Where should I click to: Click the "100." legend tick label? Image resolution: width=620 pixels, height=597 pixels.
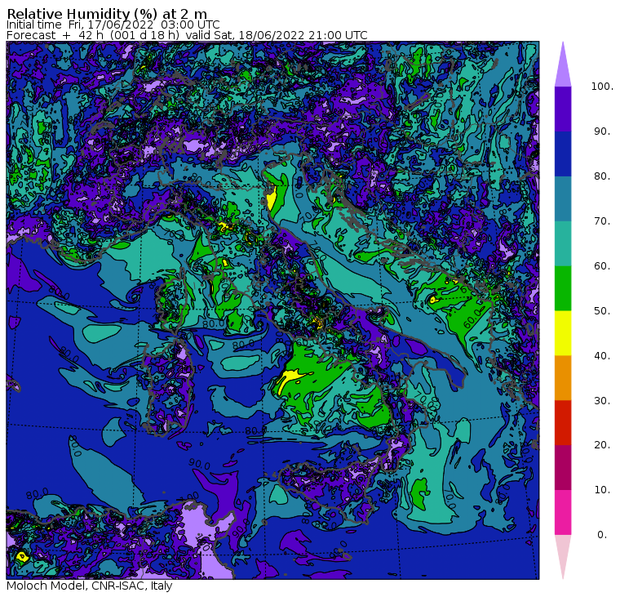point(602,87)
